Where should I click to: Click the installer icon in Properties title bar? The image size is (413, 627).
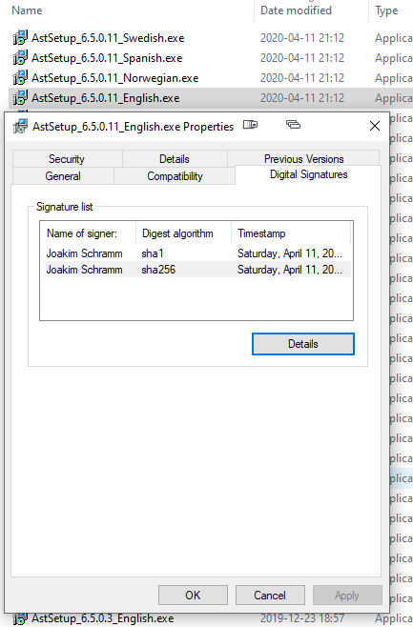(20, 127)
